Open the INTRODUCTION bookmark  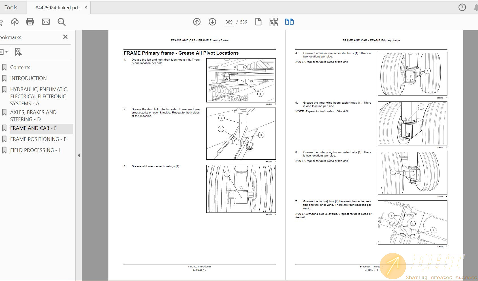28,78
